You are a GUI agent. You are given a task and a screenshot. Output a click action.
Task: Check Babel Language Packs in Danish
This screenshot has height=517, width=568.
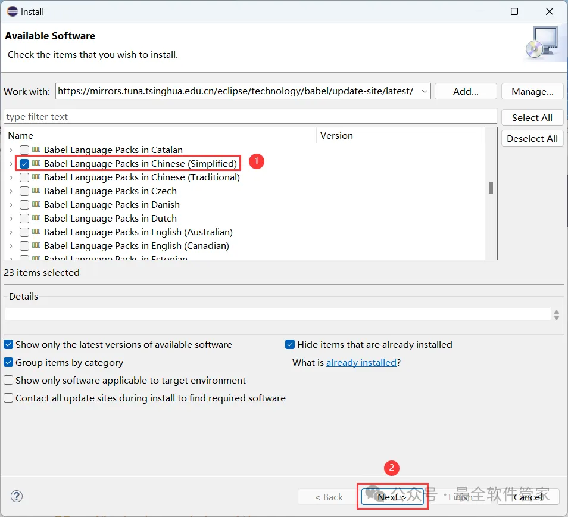(x=24, y=205)
